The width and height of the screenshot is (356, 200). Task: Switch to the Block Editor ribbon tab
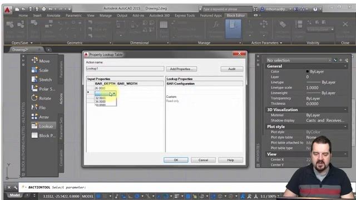pos(236,16)
